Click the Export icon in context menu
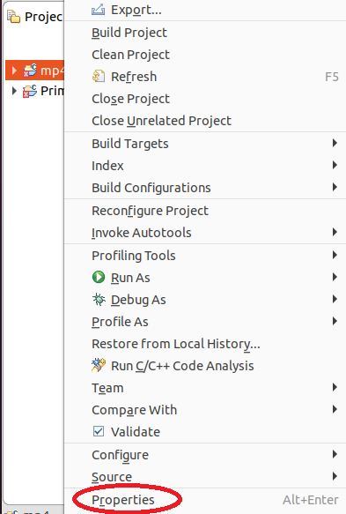 [99, 11]
